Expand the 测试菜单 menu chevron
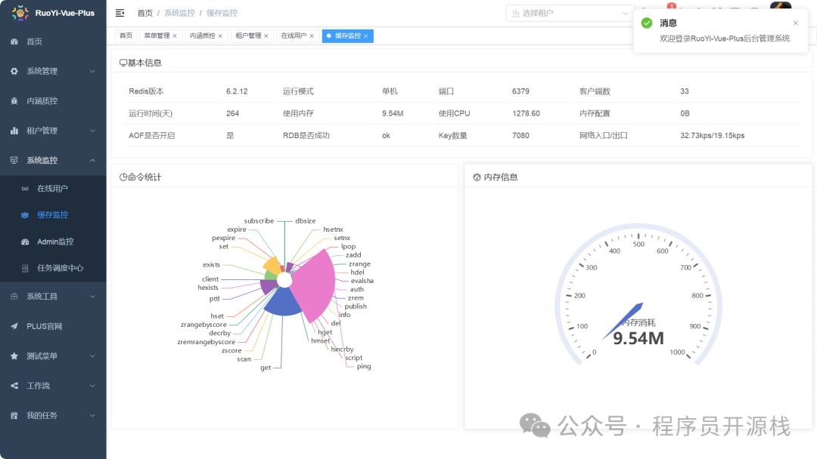Image resolution: width=817 pixels, height=459 pixels. (x=92, y=356)
